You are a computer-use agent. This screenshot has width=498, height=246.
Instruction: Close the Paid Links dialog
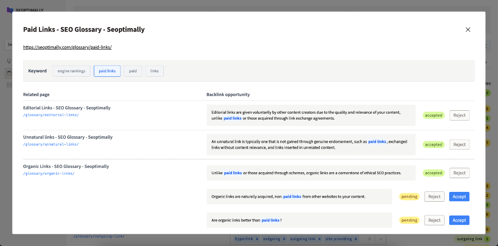(467, 30)
